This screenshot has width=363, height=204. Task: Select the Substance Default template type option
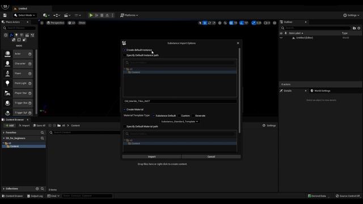154,116
